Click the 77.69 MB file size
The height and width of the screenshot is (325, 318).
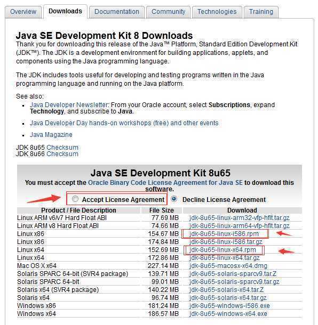tap(165, 218)
